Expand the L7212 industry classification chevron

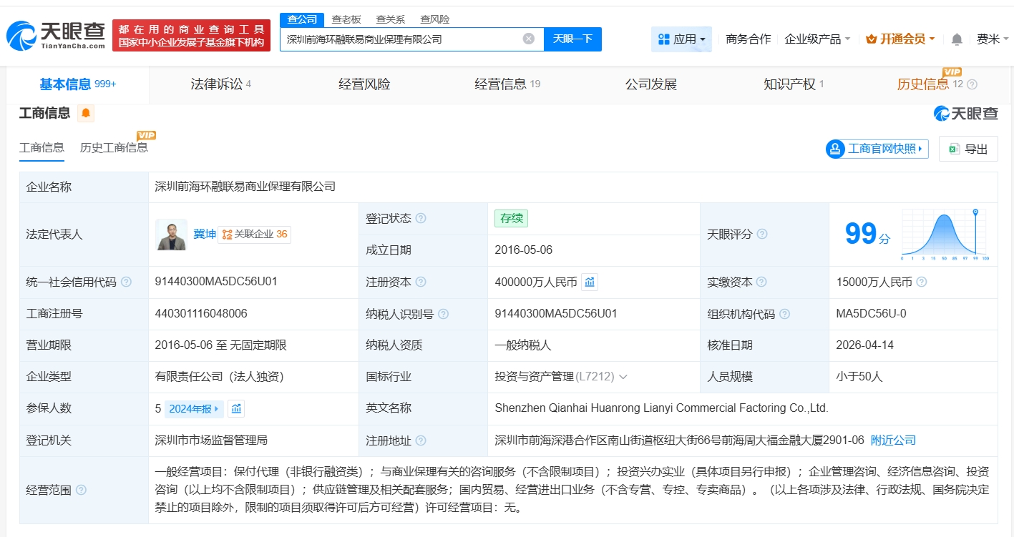coord(623,377)
